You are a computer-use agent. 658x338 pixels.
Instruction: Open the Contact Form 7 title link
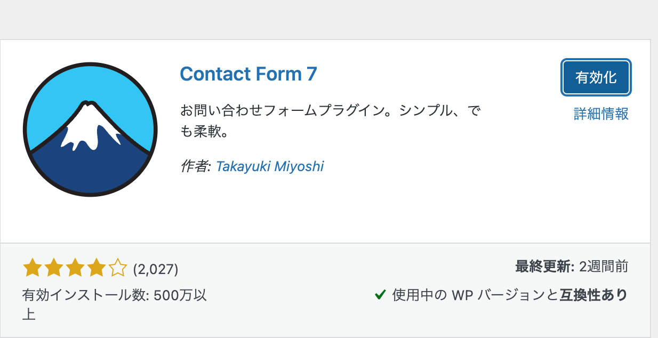tap(248, 74)
